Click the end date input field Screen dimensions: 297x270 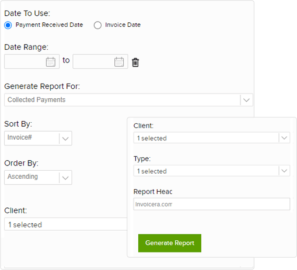(100, 61)
